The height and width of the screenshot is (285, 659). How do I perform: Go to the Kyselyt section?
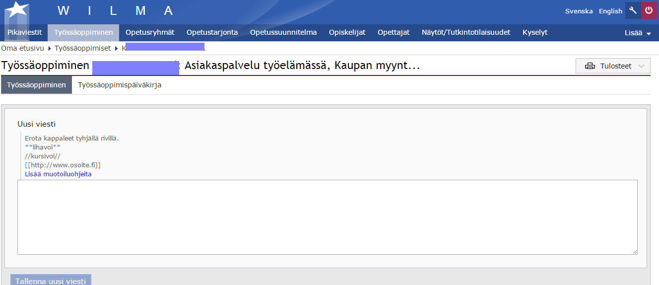point(535,32)
